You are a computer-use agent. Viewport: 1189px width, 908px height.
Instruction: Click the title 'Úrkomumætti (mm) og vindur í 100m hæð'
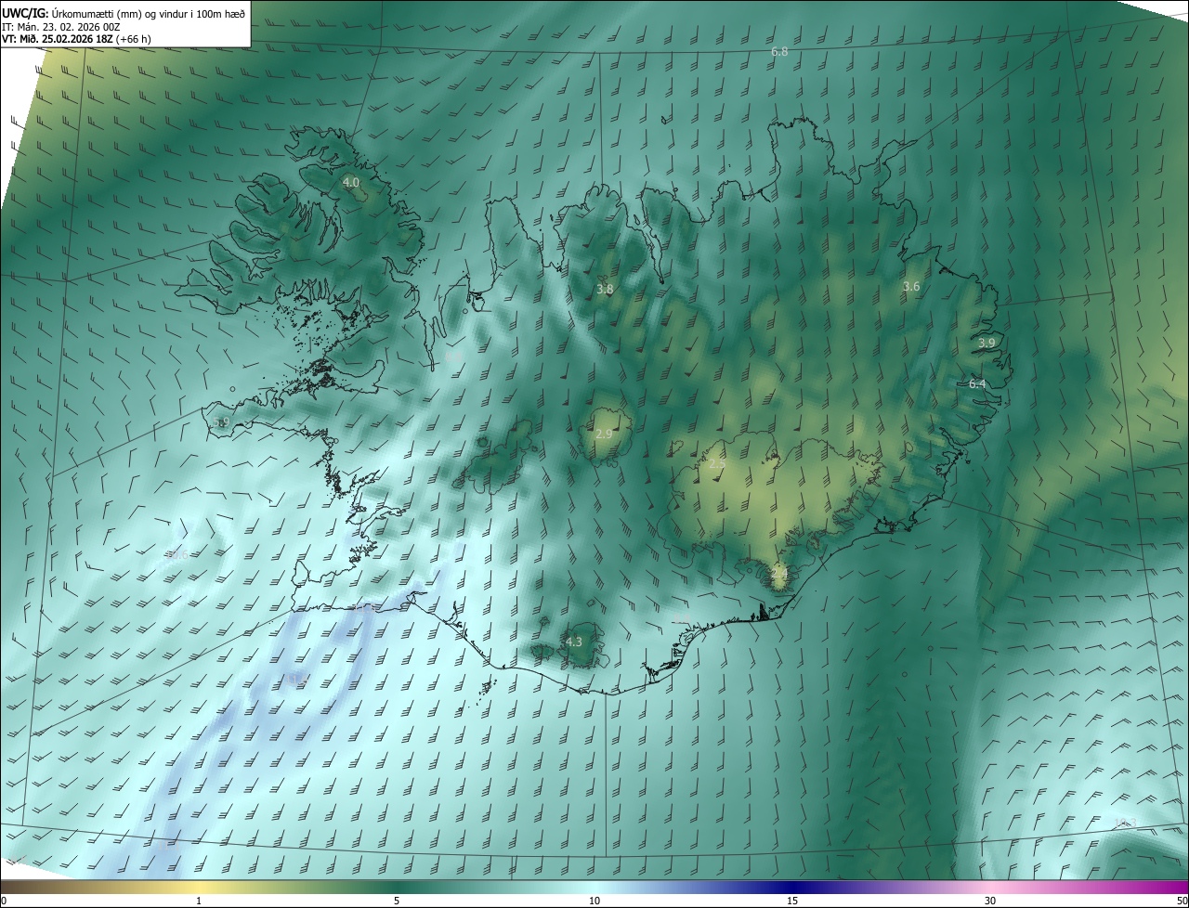point(148,12)
